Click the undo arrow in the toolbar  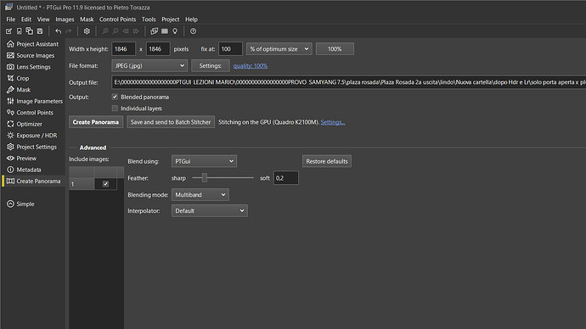click(x=58, y=31)
